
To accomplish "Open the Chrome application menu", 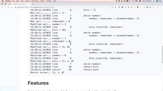I will tap(8, 1).
